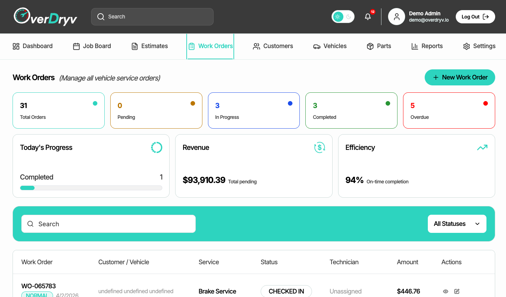
Task: Select the Overdue orders card
Action: [x=449, y=111]
